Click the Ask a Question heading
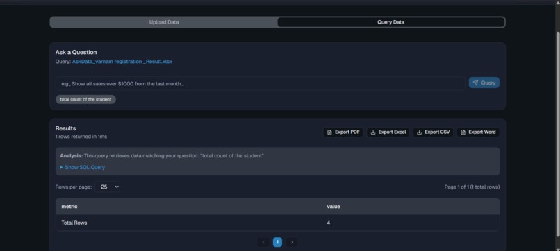Image resolution: width=560 pixels, height=251 pixels. pyautogui.click(x=76, y=53)
